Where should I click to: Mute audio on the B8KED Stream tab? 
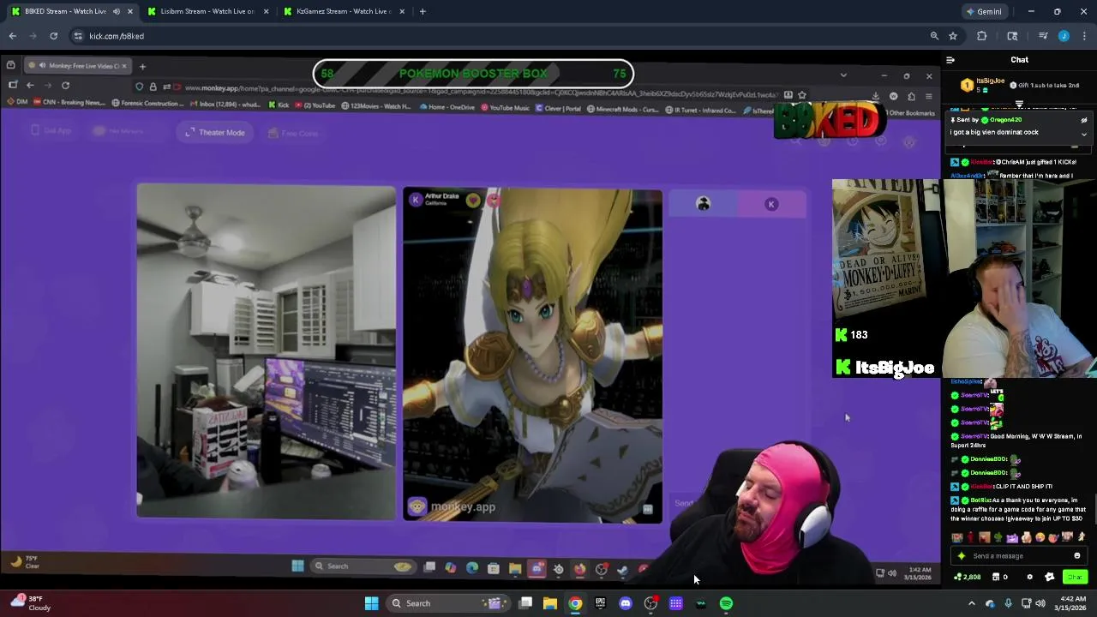tap(116, 11)
